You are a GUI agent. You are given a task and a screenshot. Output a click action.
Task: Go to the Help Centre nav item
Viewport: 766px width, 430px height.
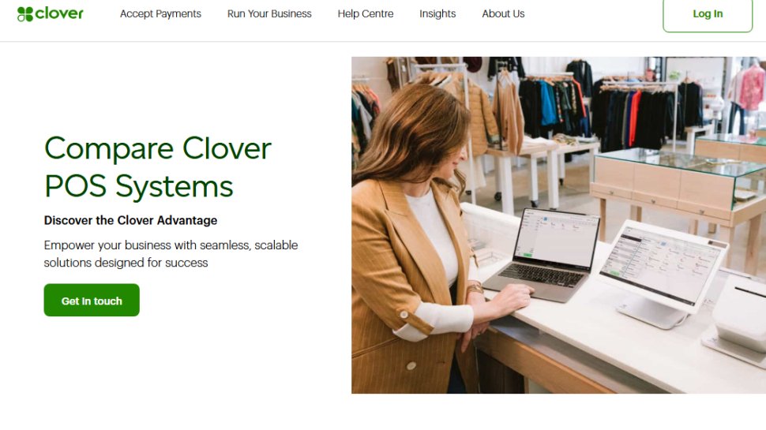tap(366, 13)
